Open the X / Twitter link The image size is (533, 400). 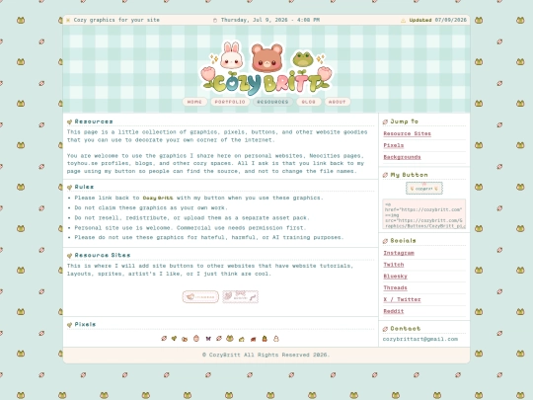[402, 299]
